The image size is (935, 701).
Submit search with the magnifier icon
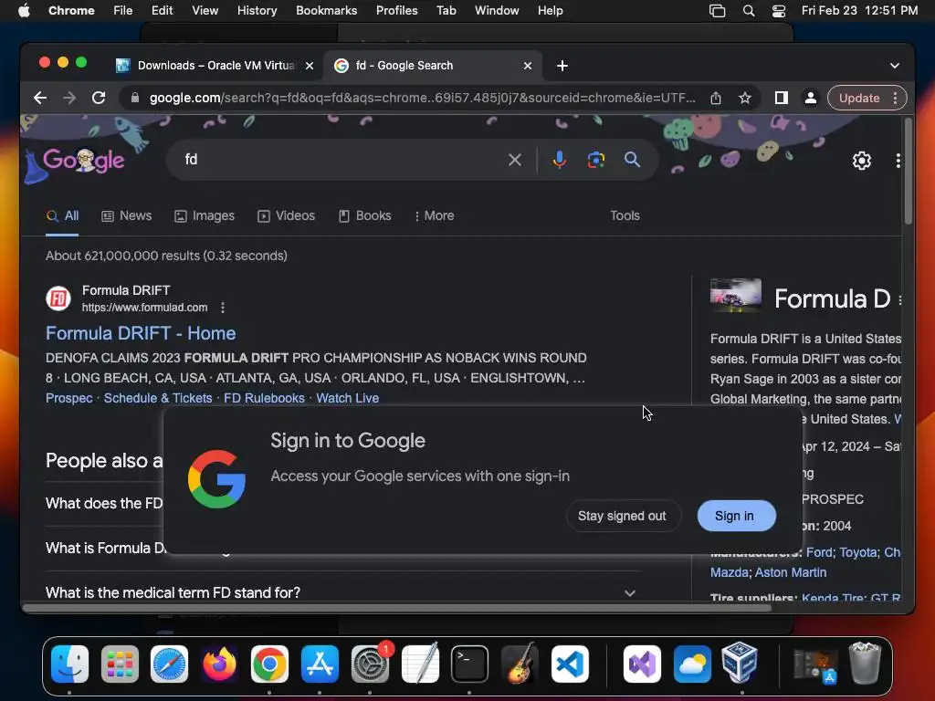coord(632,160)
